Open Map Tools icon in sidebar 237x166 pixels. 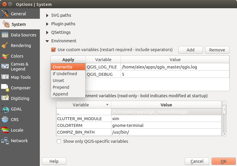point(5,77)
